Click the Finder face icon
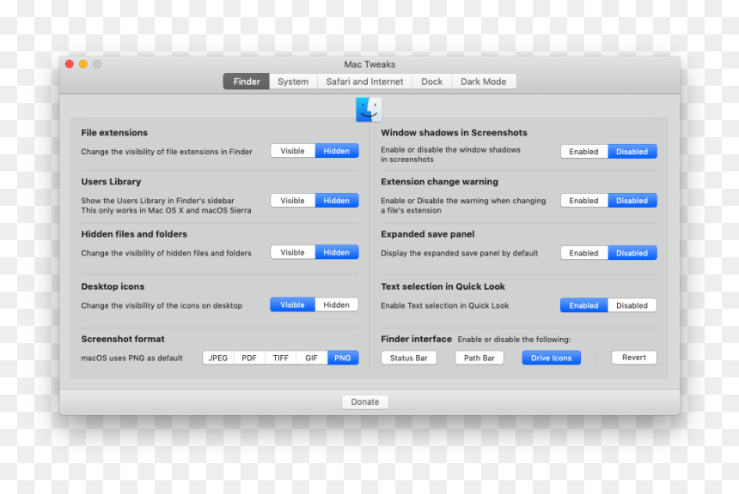Screen dimensions: 739x494 click(x=369, y=110)
